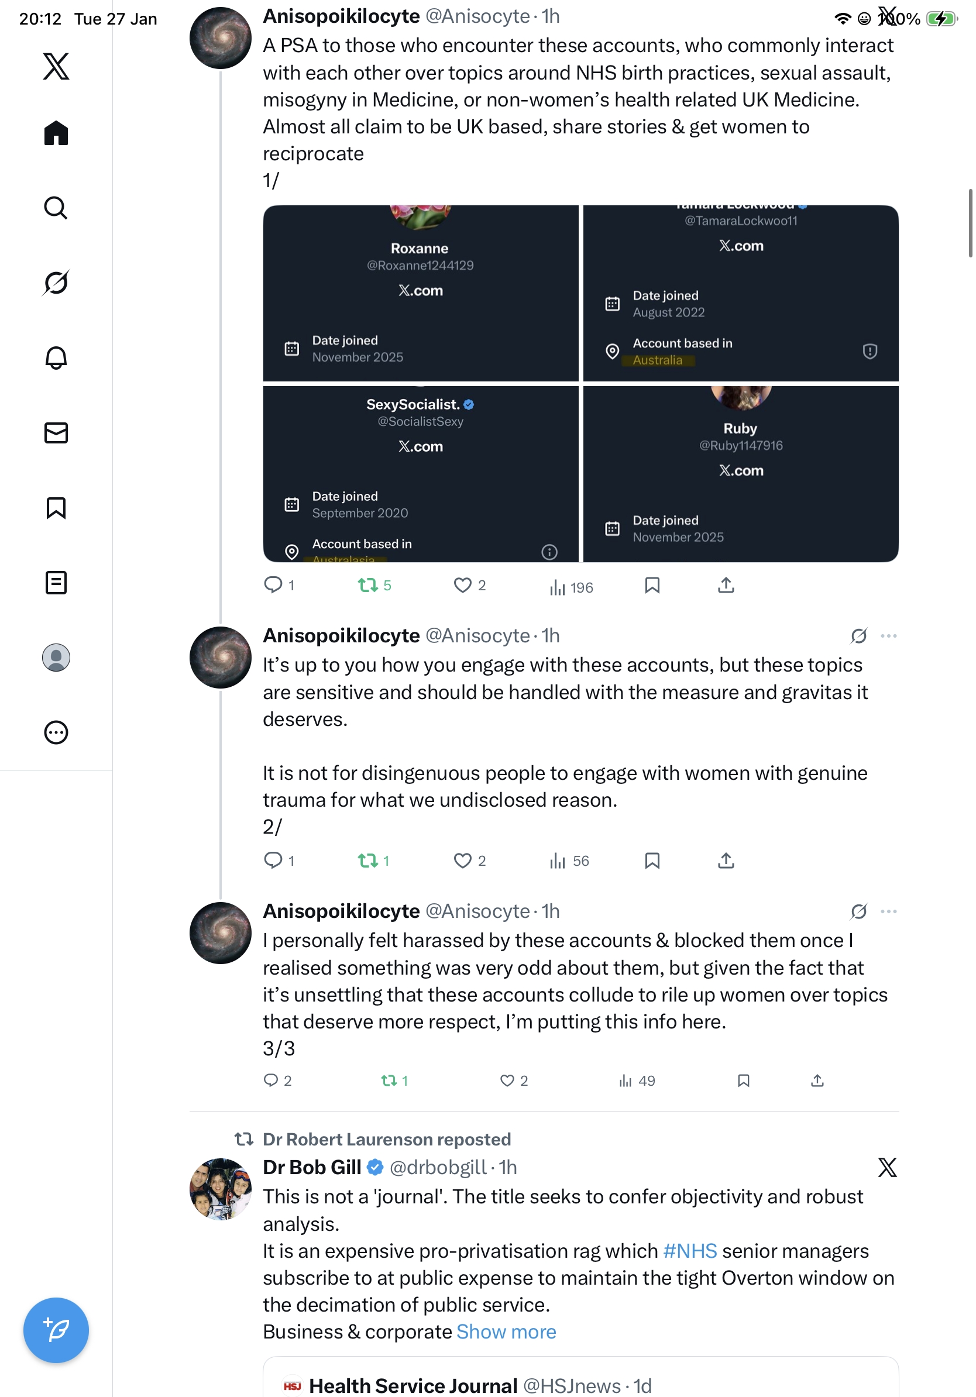The height and width of the screenshot is (1397, 976).
Task: Open Messages envelope in sidebar
Action: [56, 432]
